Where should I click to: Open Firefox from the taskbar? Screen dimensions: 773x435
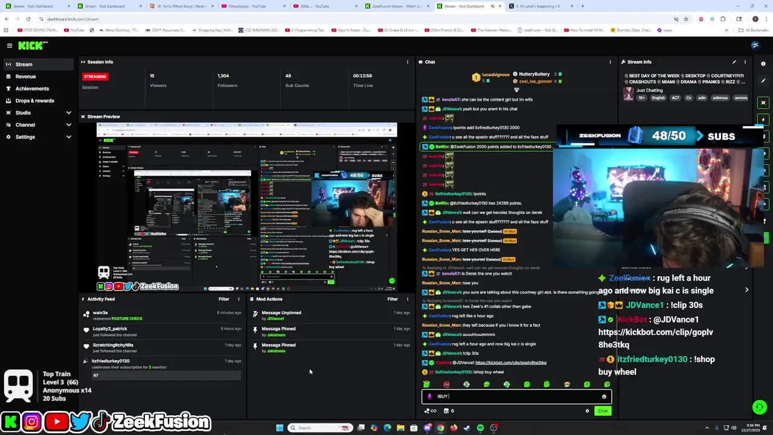pyautogui.click(x=454, y=428)
